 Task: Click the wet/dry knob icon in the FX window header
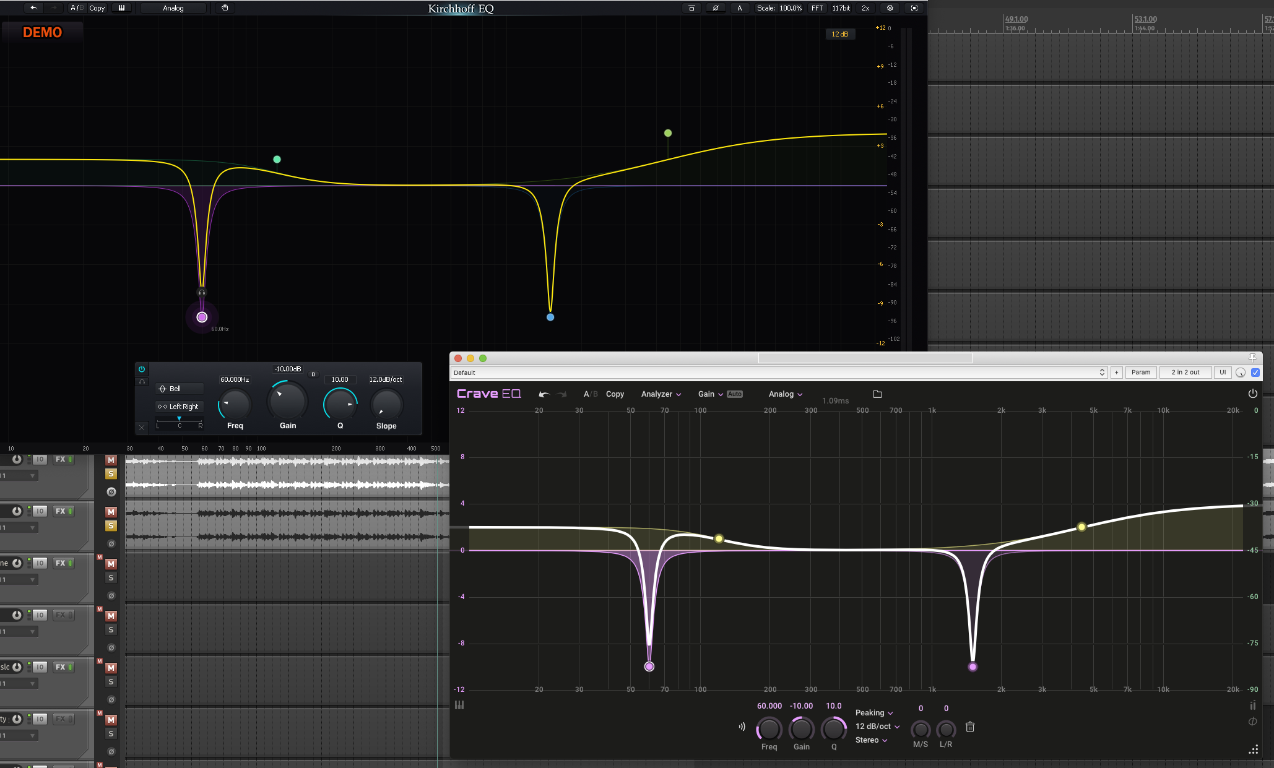1241,373
